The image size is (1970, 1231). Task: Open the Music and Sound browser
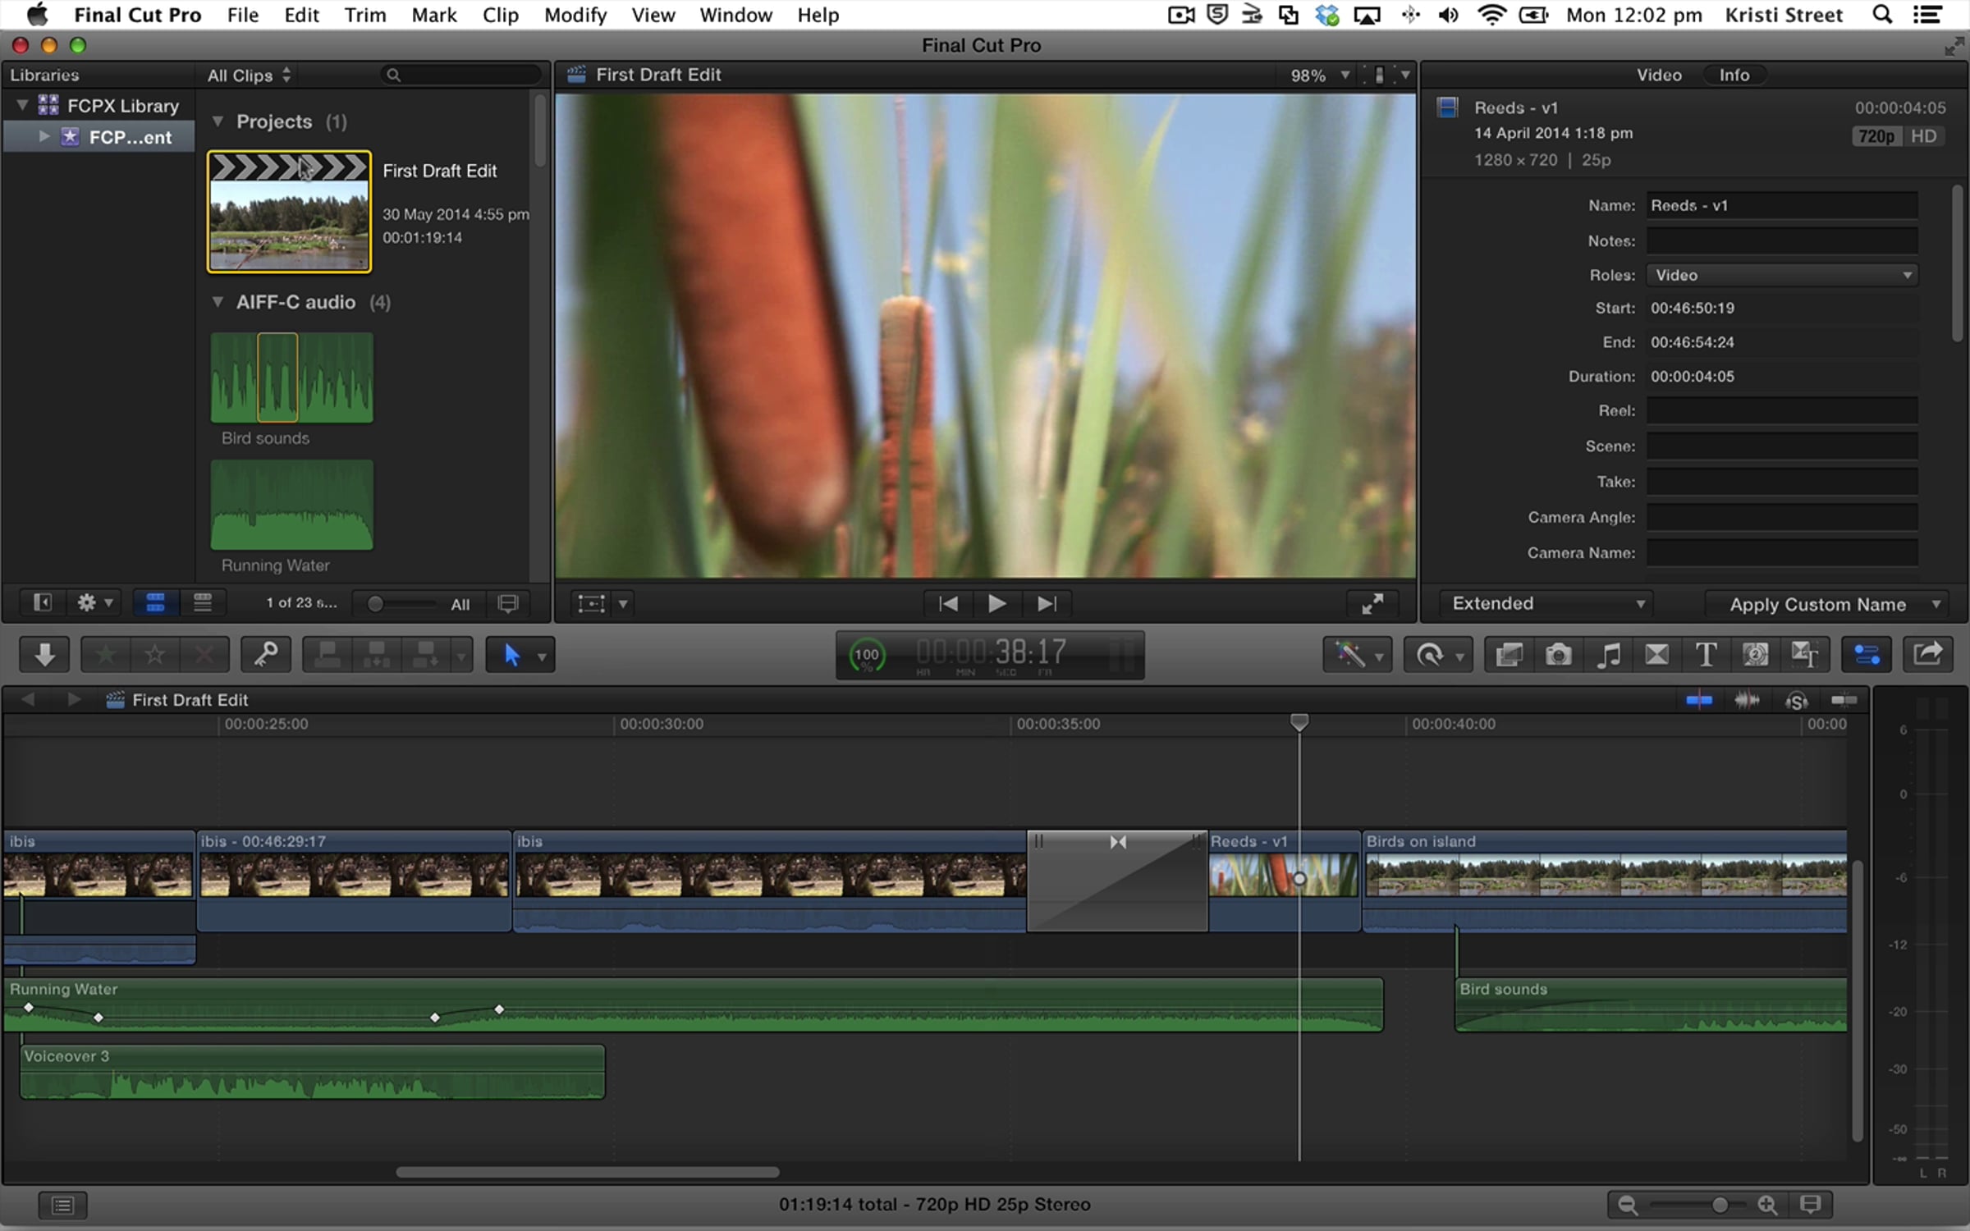(x=1608, y=654)
